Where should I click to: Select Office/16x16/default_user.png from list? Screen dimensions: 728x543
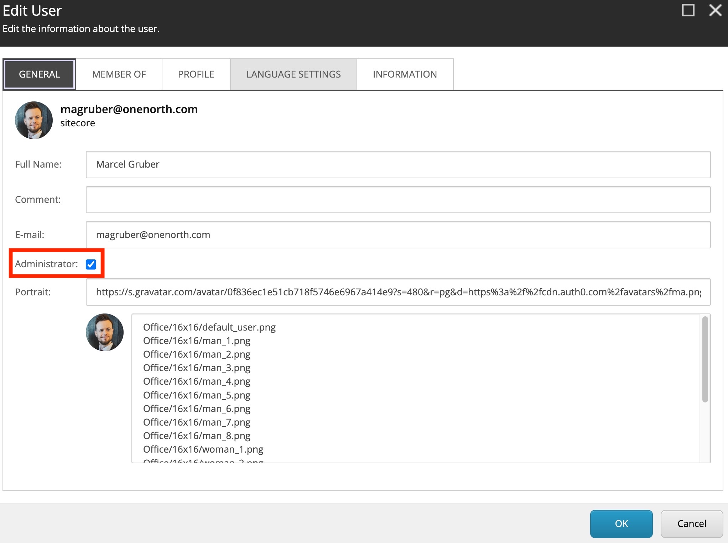coord(209,327)
